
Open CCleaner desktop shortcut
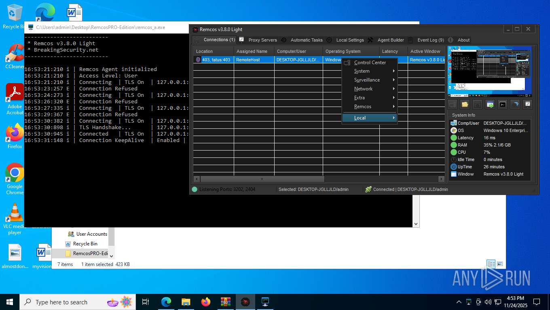pyautogui.click(x=15, y=57)
